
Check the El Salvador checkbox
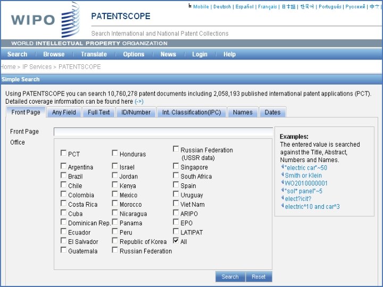tap(63, 241)
